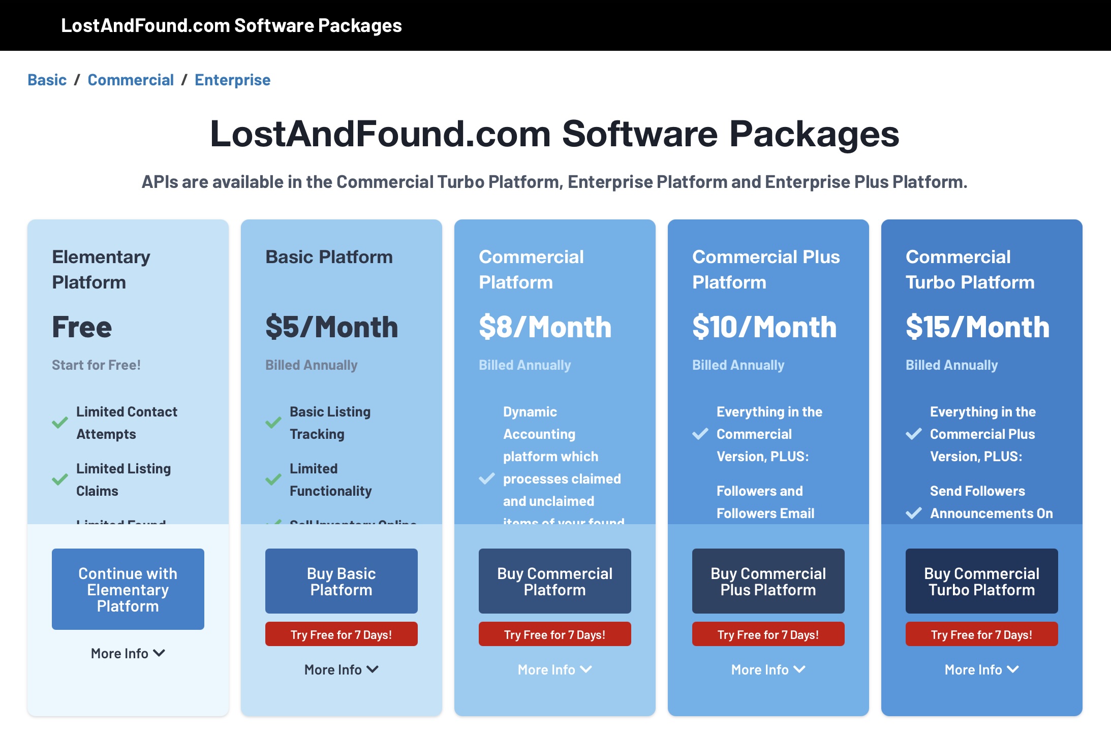The height and width of the screenshot is (737, 1111).
Task: Click checkmark beside Dynamic Accounting platform text
Action: tap(487, 478)
